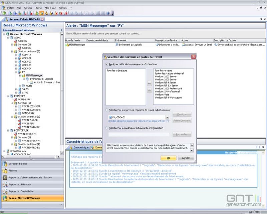Click the Sélection des serveurs dialog title icon
This screenshot has height=214, width=267.
pyautogui.click(x=105, y=57)
